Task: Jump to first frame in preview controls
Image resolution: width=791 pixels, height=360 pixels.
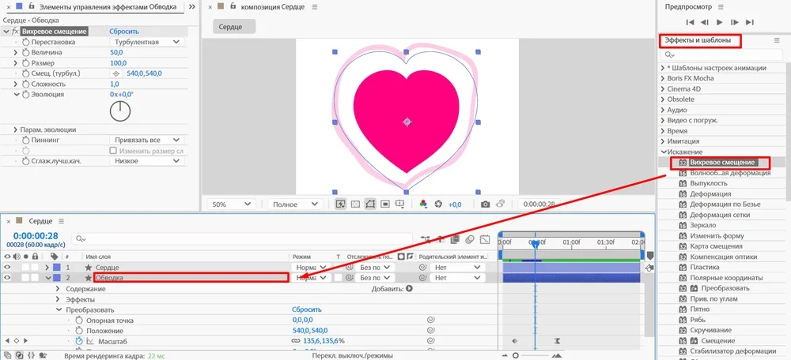Action: pyautogui.click(x=691, y=22)
